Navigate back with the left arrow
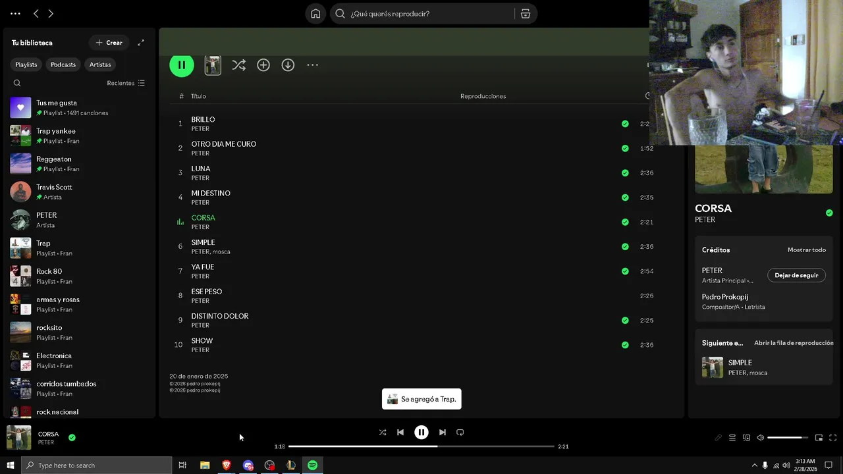This screenshot has height=474, width=843. point(36,14)
